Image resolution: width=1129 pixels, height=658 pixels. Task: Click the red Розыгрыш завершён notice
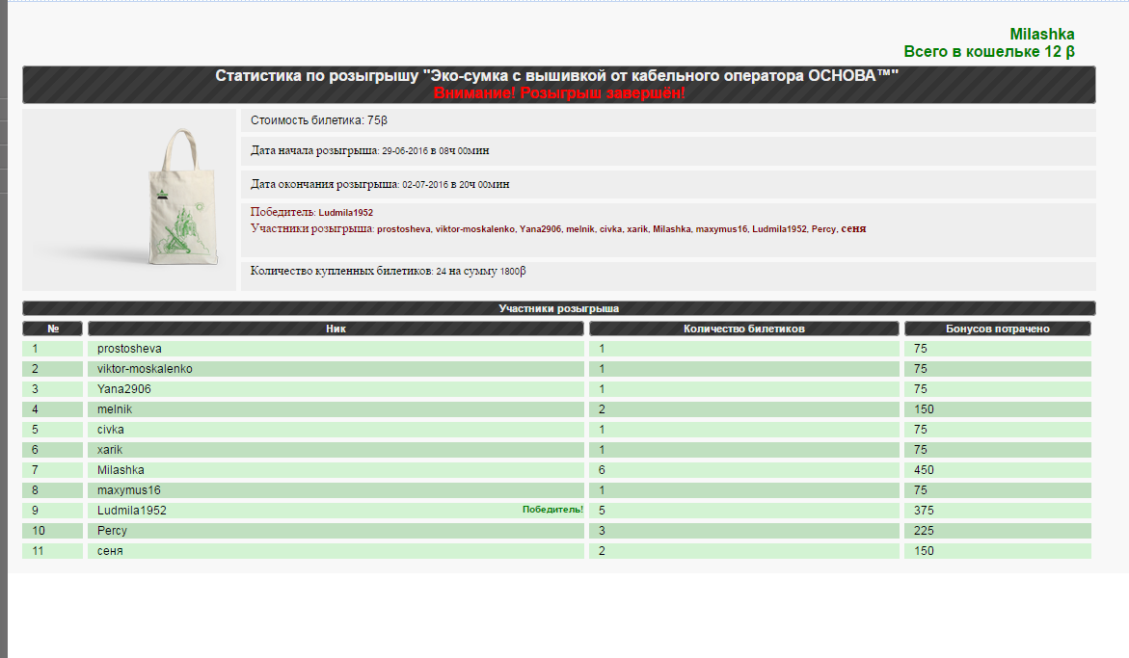[x=559, y=92]
